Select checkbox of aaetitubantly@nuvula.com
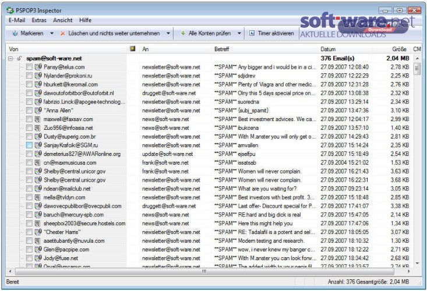This screenshot has width=427, height=291. 29,241
